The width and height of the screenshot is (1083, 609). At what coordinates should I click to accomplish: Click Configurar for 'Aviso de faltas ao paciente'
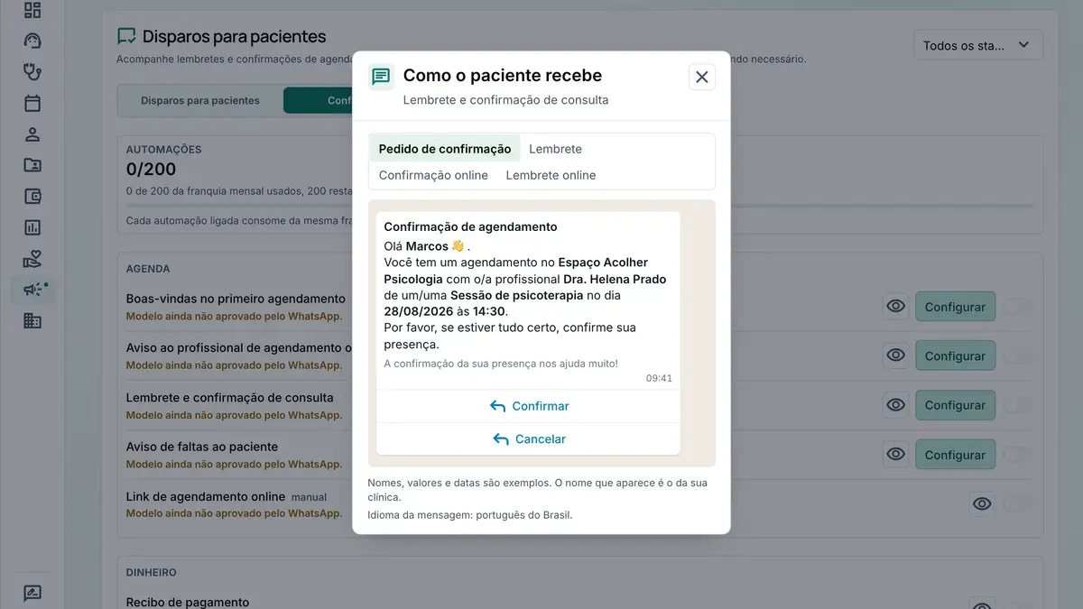955,455
